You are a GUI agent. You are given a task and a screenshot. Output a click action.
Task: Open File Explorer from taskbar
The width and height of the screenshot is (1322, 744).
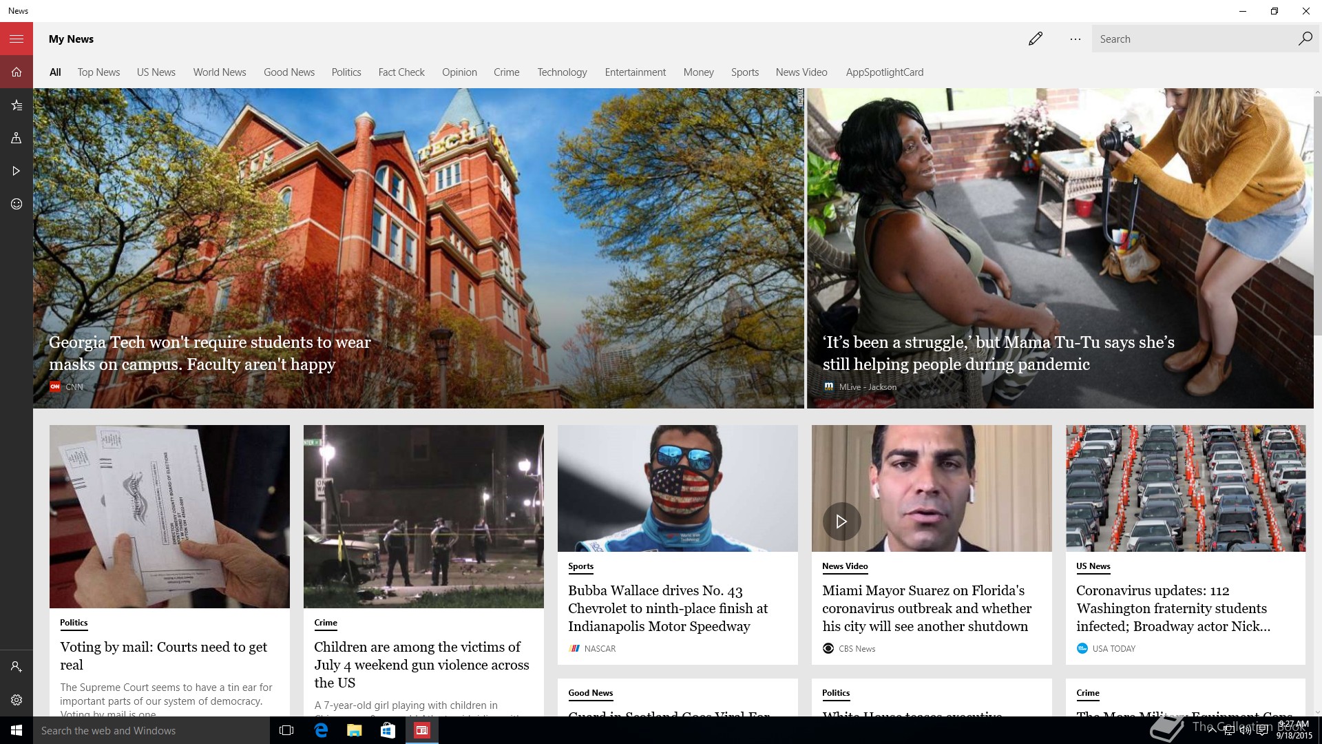[354, 730]
